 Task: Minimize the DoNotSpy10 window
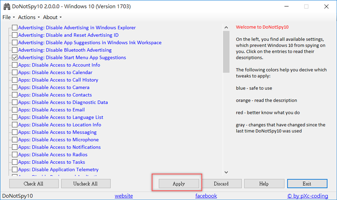(286, 6)
